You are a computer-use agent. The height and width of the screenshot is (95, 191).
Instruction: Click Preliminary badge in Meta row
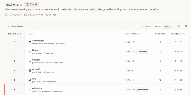141,51
